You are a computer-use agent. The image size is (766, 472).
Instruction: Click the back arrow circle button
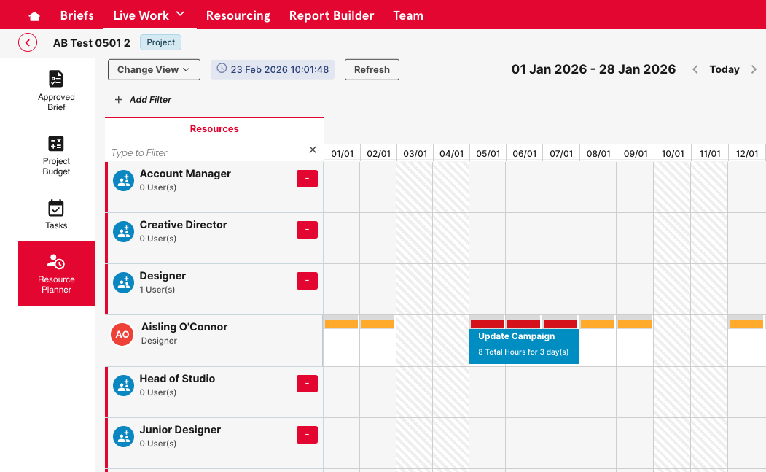pyautogui.click(x=28, y=42)
